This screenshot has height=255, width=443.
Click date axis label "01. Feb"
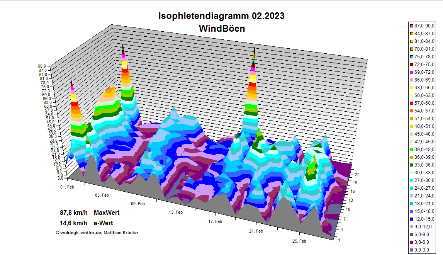pyautogui.click(x=67, y=187)
